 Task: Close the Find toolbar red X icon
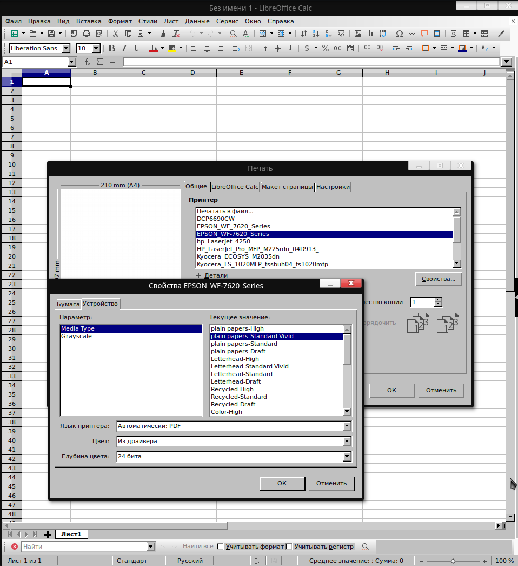15,547
